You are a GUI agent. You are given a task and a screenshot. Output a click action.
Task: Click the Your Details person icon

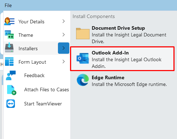9,21
